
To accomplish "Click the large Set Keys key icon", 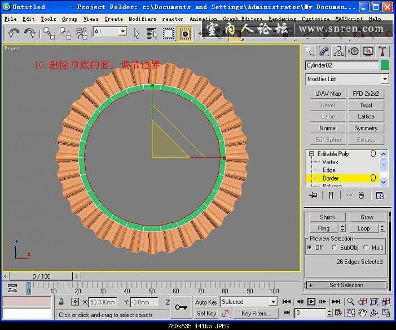I will coord(181,307).
